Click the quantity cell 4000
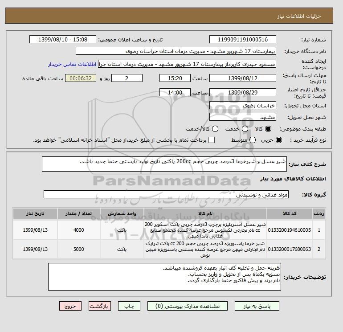This screenshot has height=332, width=343. click(79, 230)
